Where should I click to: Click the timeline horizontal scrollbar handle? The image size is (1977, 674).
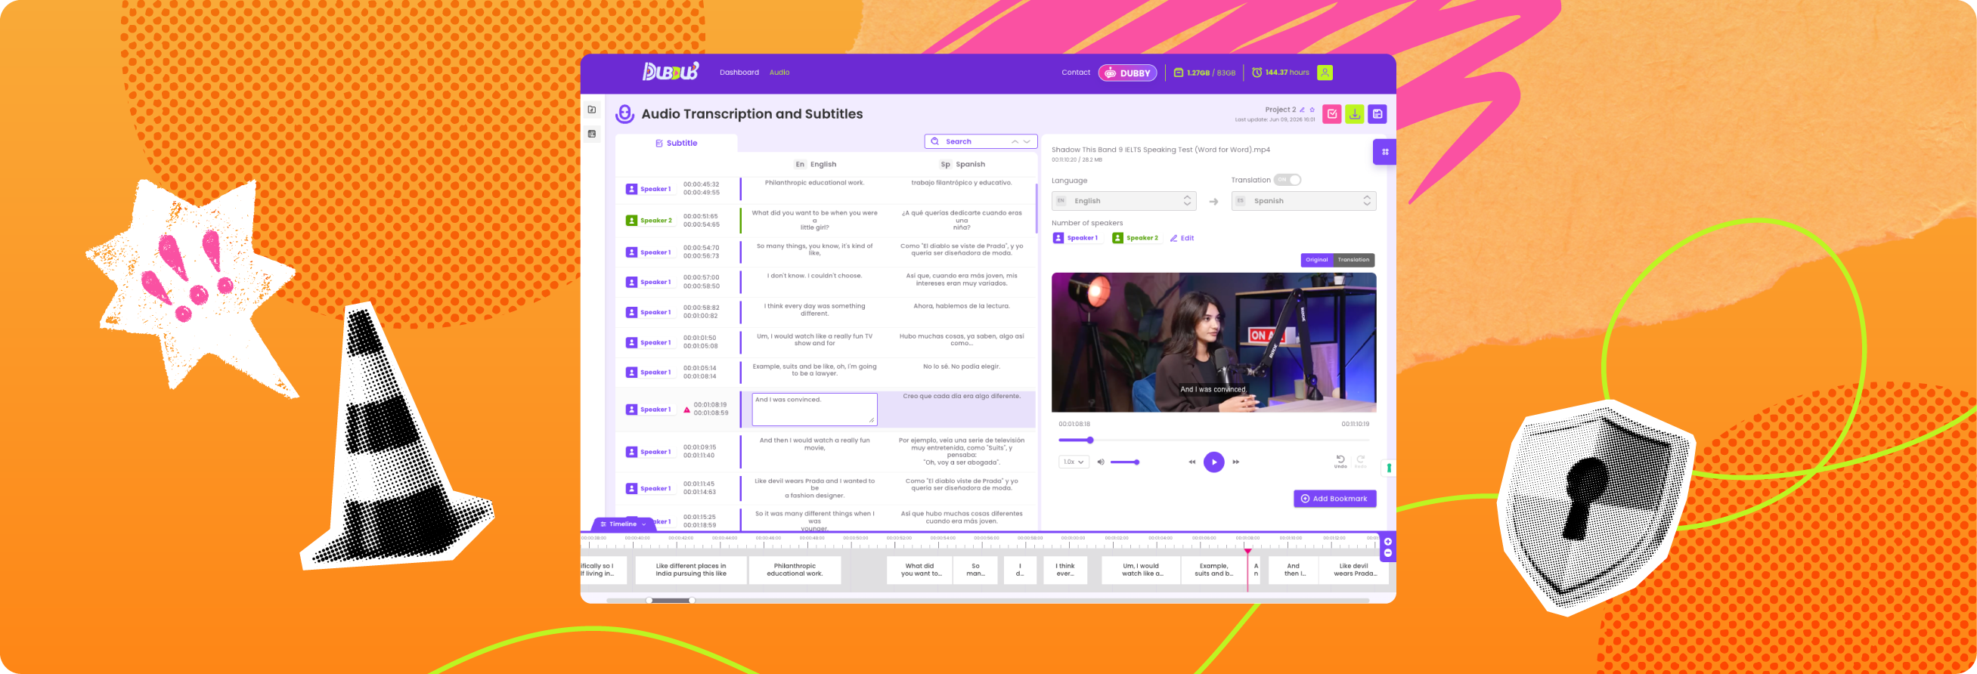click(671, 601)
